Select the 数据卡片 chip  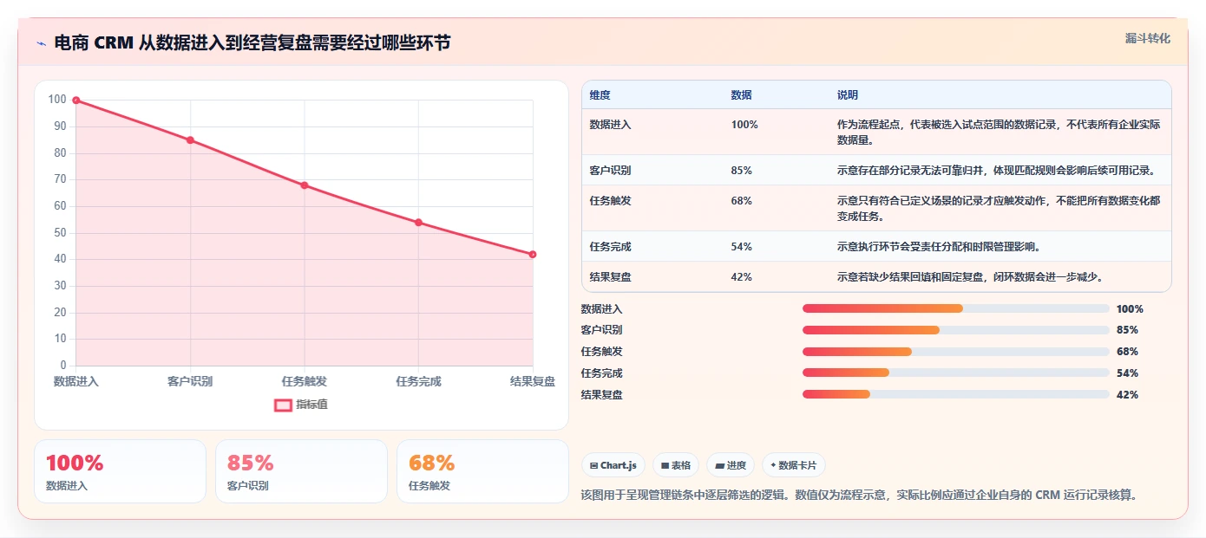(x=794, y=465)
